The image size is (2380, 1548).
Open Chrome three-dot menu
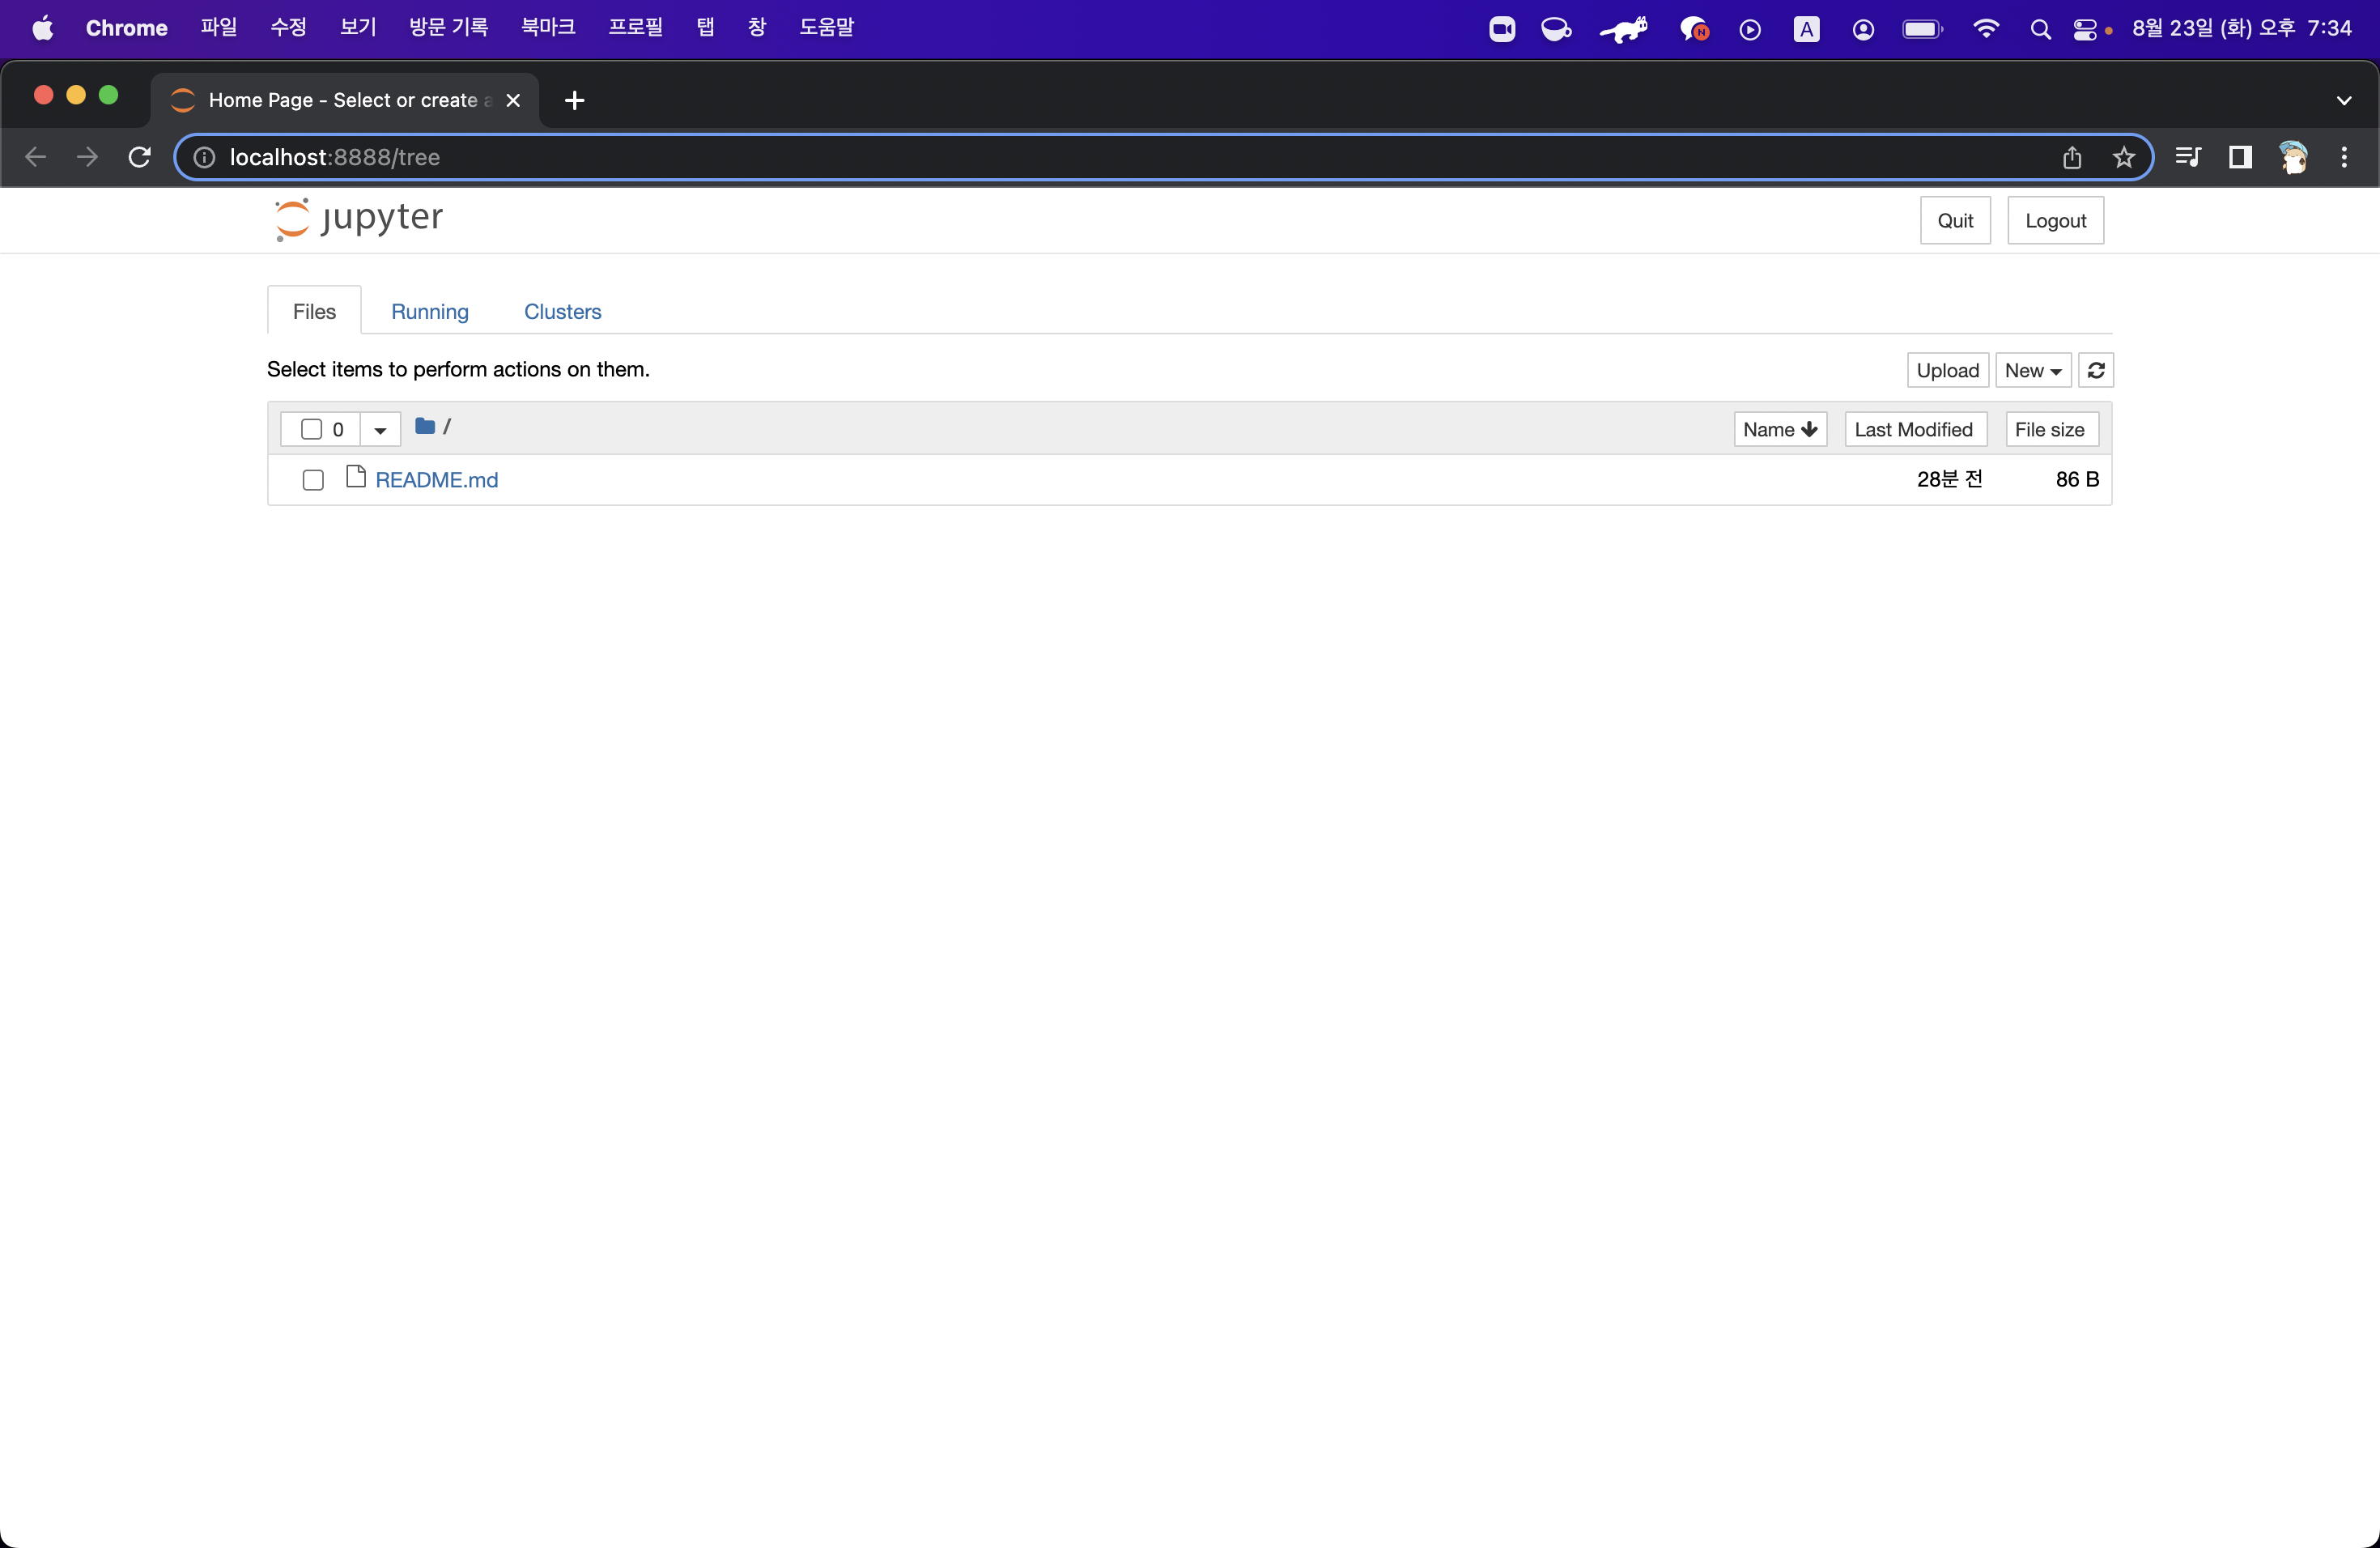(2343, 157)
